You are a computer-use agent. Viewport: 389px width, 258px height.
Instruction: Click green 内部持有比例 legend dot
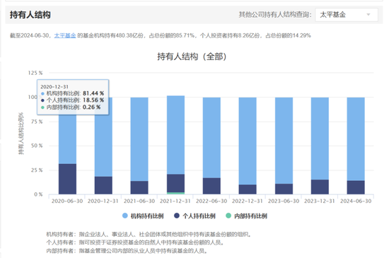point(228,216)
